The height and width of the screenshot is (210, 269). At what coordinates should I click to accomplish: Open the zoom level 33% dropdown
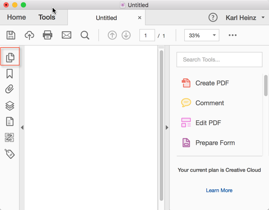pos(202,36)
